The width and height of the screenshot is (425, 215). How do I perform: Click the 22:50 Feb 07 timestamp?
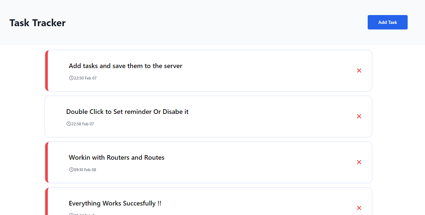click(x=85, y=78)
